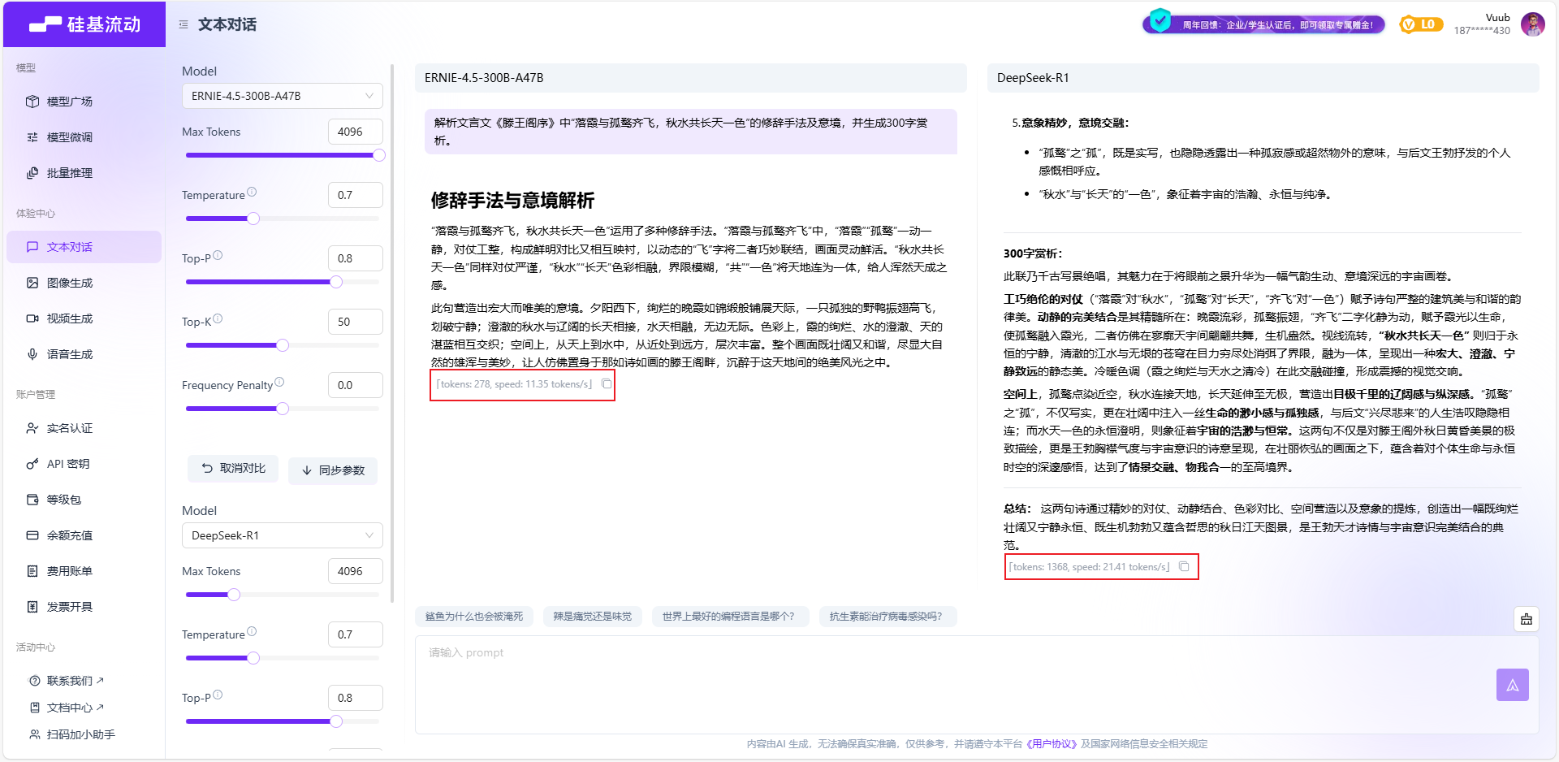Select the 模型广场 icon in sidebar
1559x762 pixels.
pos(32,101)
